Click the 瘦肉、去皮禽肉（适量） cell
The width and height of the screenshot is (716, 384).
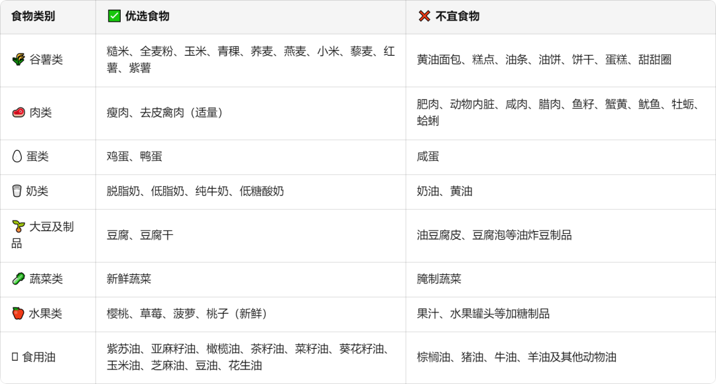click(x=251, y=113)
